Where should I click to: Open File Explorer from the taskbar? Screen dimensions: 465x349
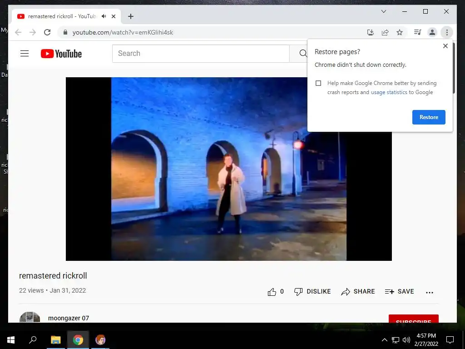point(55,340)
